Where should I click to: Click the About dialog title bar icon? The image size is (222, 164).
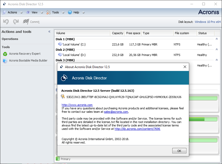coord(62,67)
